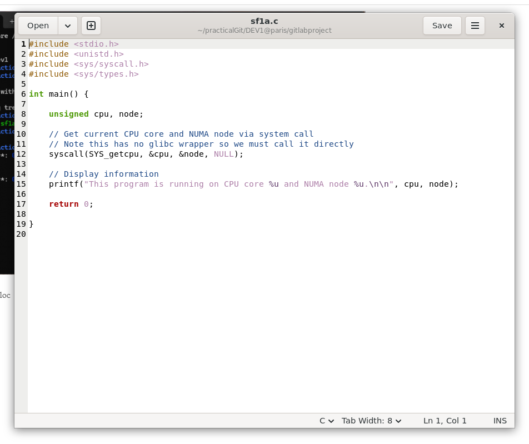Click the NULL keyword in the syscall line
529x444 pixels.
[x=224, y=154]
